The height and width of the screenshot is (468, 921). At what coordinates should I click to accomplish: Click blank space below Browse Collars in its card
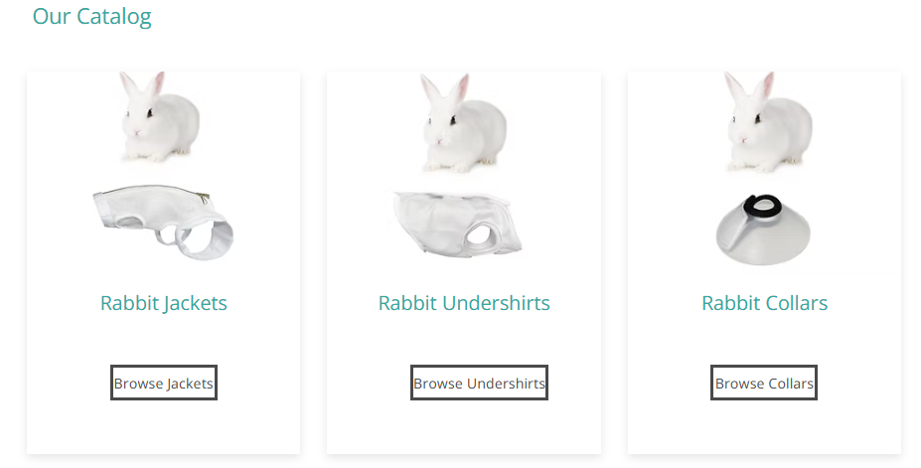pyautogui.click(x=764, y=427)
